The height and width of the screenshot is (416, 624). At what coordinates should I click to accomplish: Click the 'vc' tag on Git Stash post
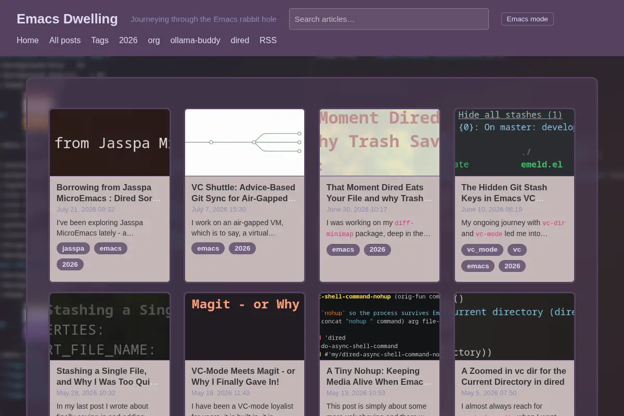(x=517, y=250)
